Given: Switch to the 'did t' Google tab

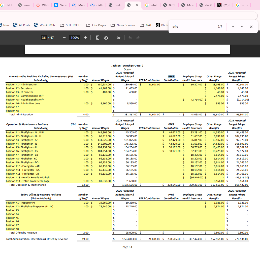Looking at the screenshot, I should (x=7, y=5).
